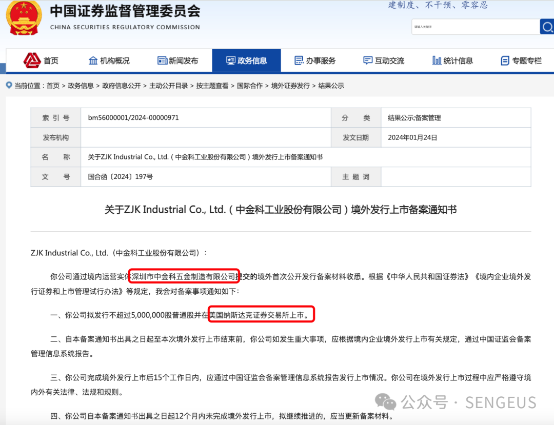Screen dimensions: 554x425
Task: Click the index number bm56000001/2024-00000971
Action: (133, 118)
